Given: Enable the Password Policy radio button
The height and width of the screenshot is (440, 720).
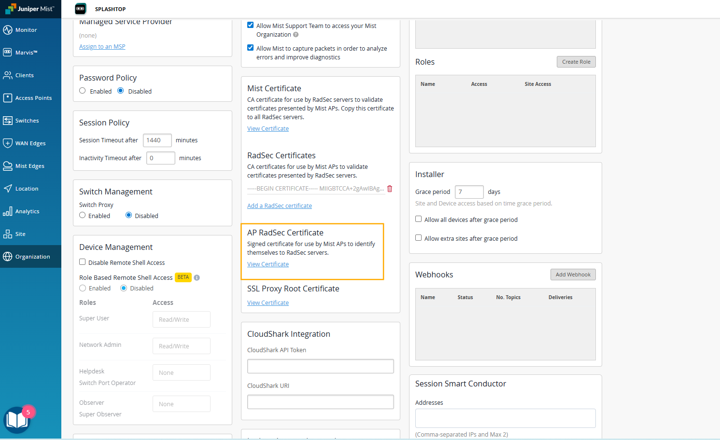Looking at the screenshot, I should 83,91.
